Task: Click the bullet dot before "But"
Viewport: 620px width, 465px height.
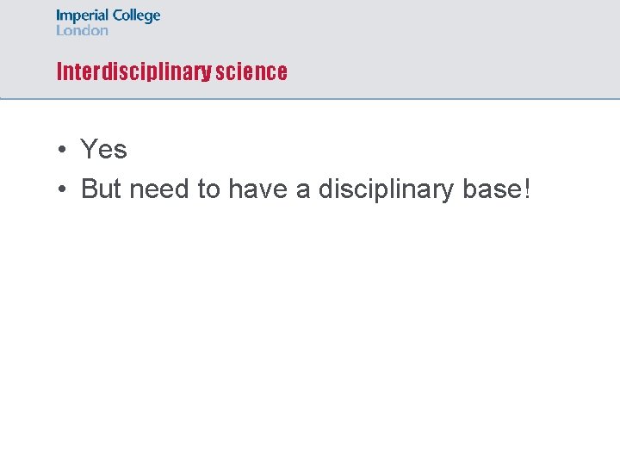Action: click(63, 190)
